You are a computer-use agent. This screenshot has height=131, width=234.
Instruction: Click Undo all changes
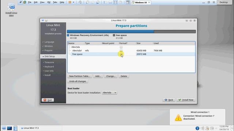coord(78,81)
